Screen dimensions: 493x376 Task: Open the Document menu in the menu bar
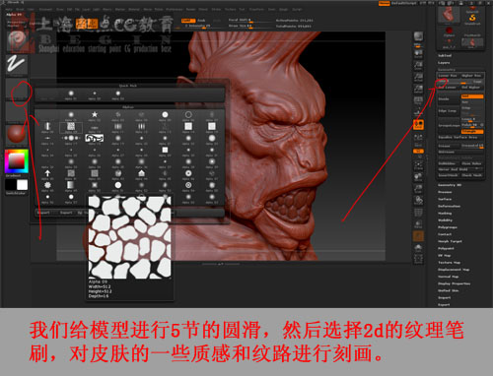pyautogui.click(x=45, y=9)
